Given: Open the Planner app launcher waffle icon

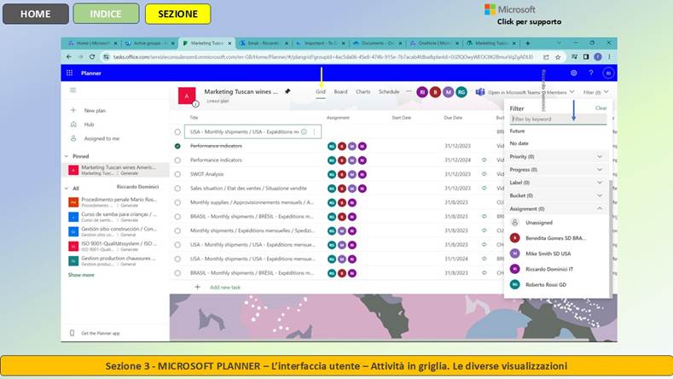Looking at the screenshot, I should [x=70, y=73].
